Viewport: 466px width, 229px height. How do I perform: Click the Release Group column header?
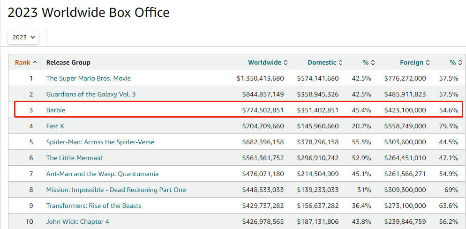[x=68, y=62]
